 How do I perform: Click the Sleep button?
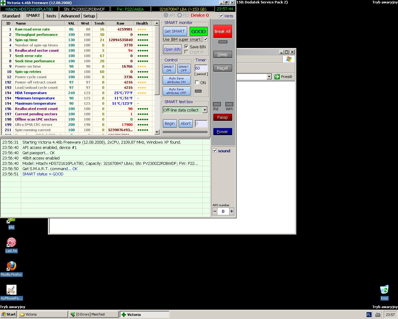(x=223, y=55)
